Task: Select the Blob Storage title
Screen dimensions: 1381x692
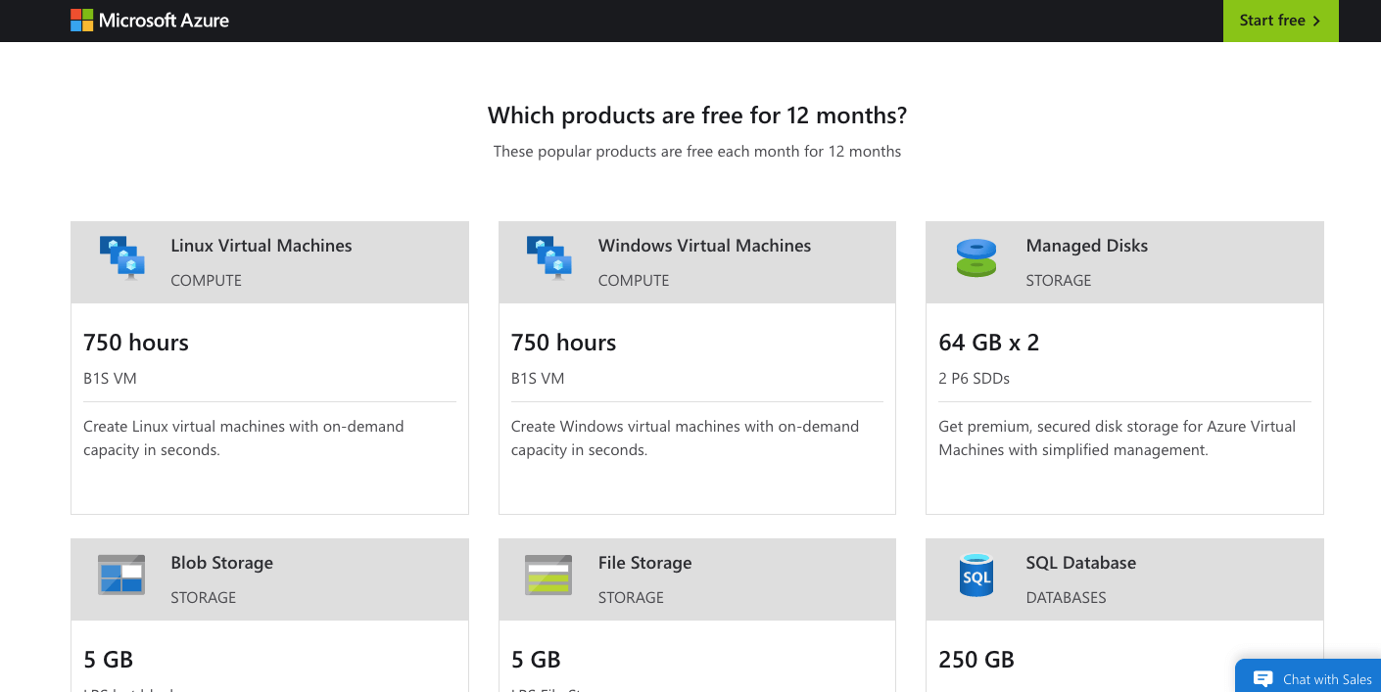Action: point(222,563)
